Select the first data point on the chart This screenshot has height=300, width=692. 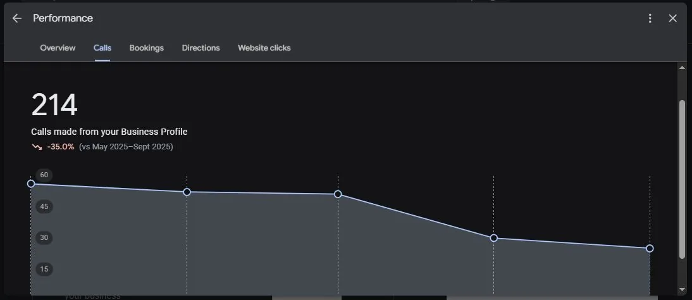[x=31, y=184]
